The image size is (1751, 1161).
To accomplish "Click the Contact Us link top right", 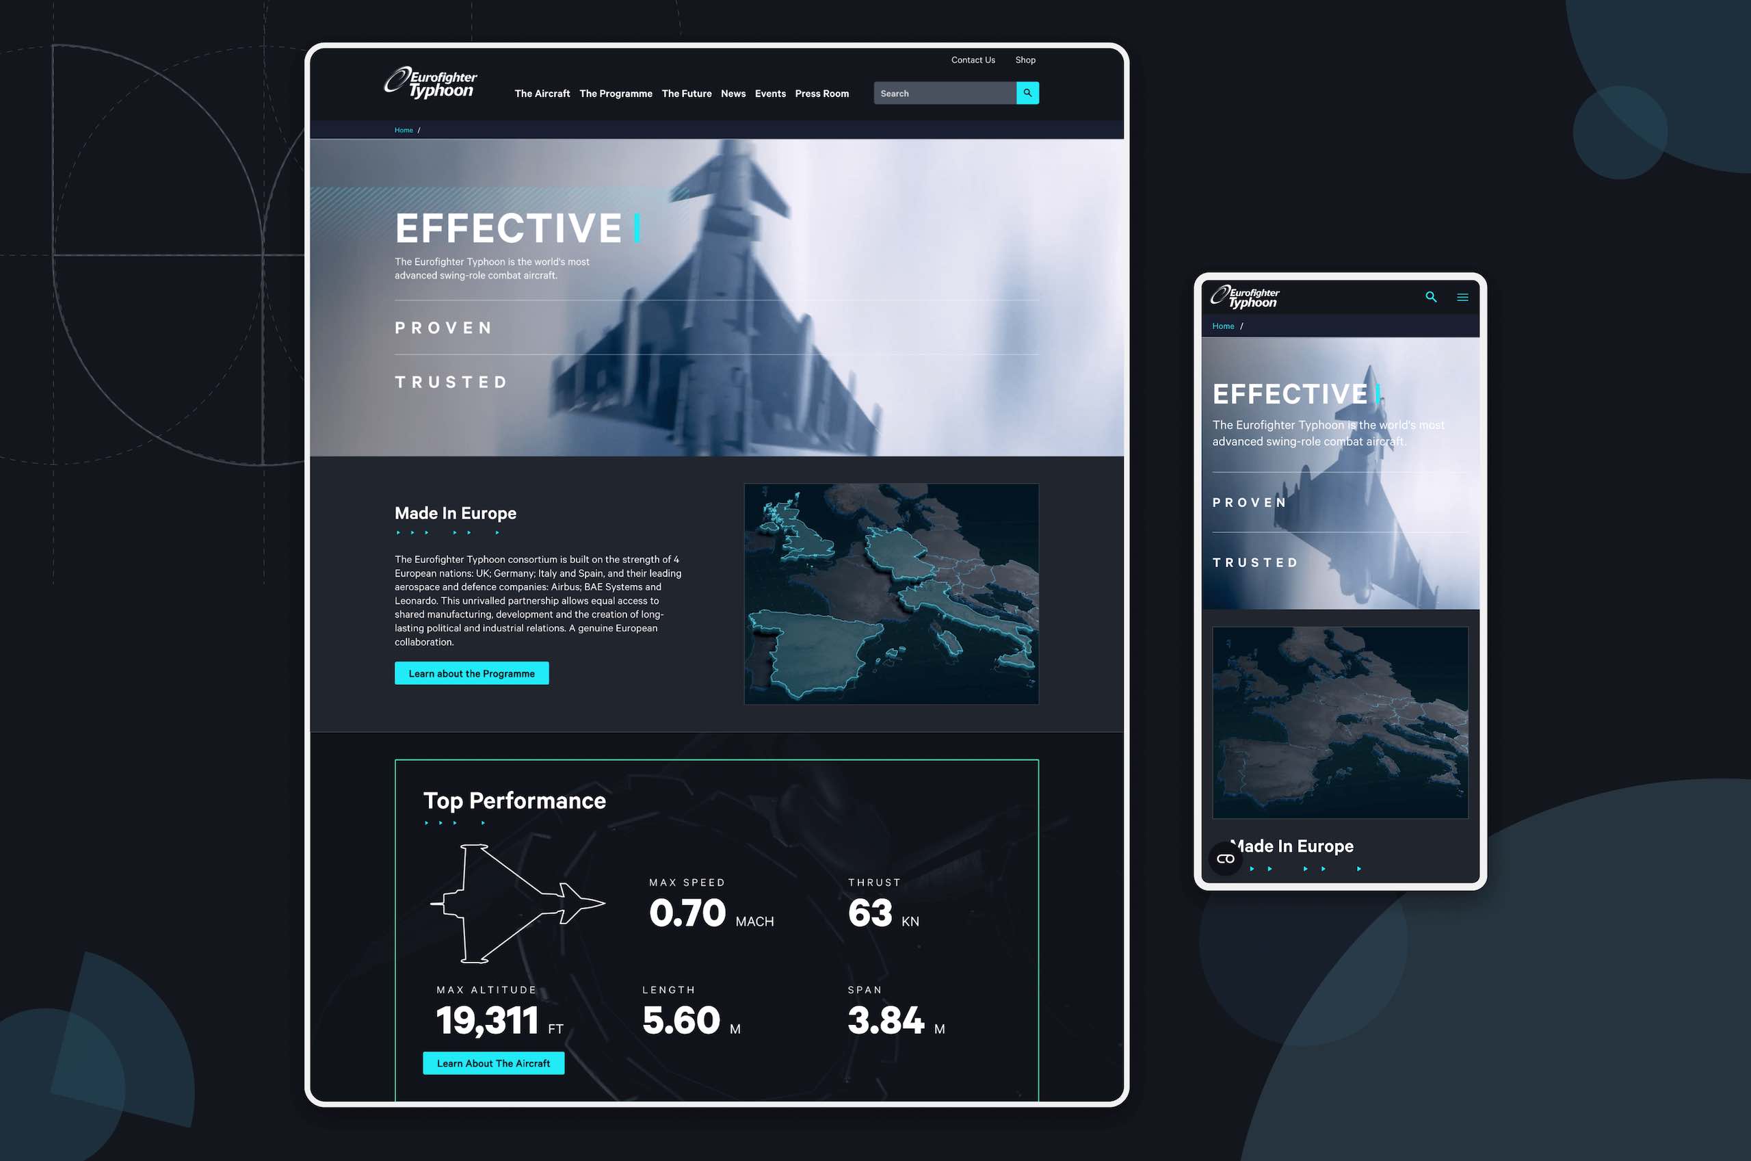I will coord(973,60).
